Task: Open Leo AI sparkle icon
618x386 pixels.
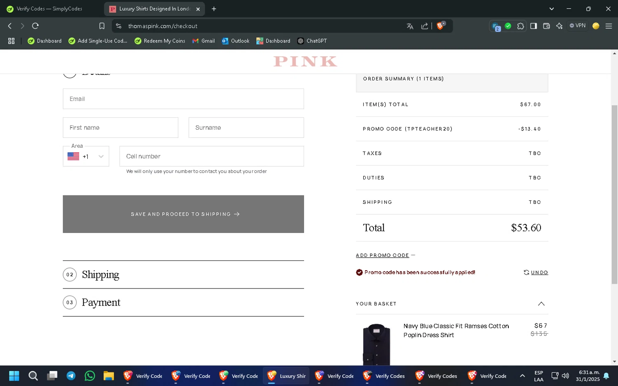Action: point(559,26)
